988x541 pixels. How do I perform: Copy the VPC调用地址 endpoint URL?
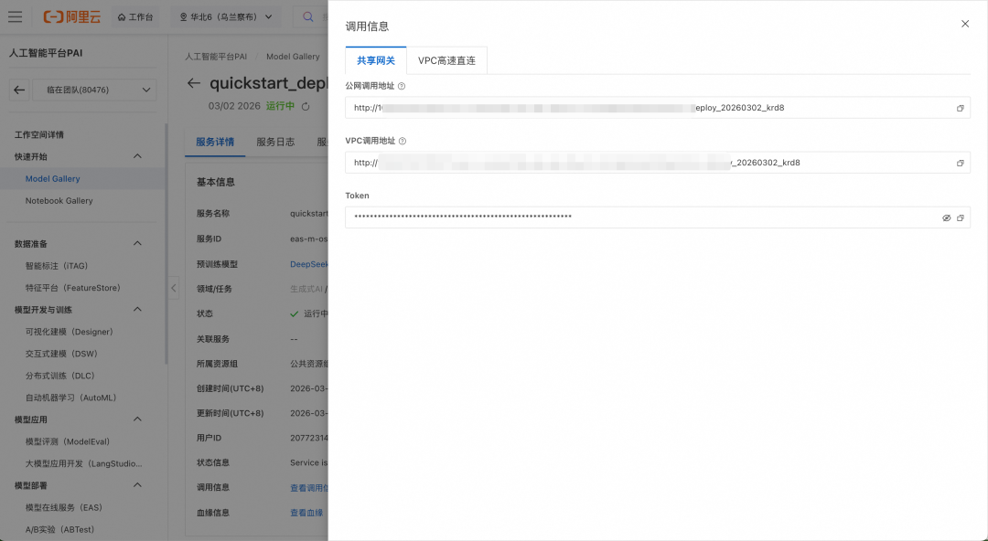(961, 163)
